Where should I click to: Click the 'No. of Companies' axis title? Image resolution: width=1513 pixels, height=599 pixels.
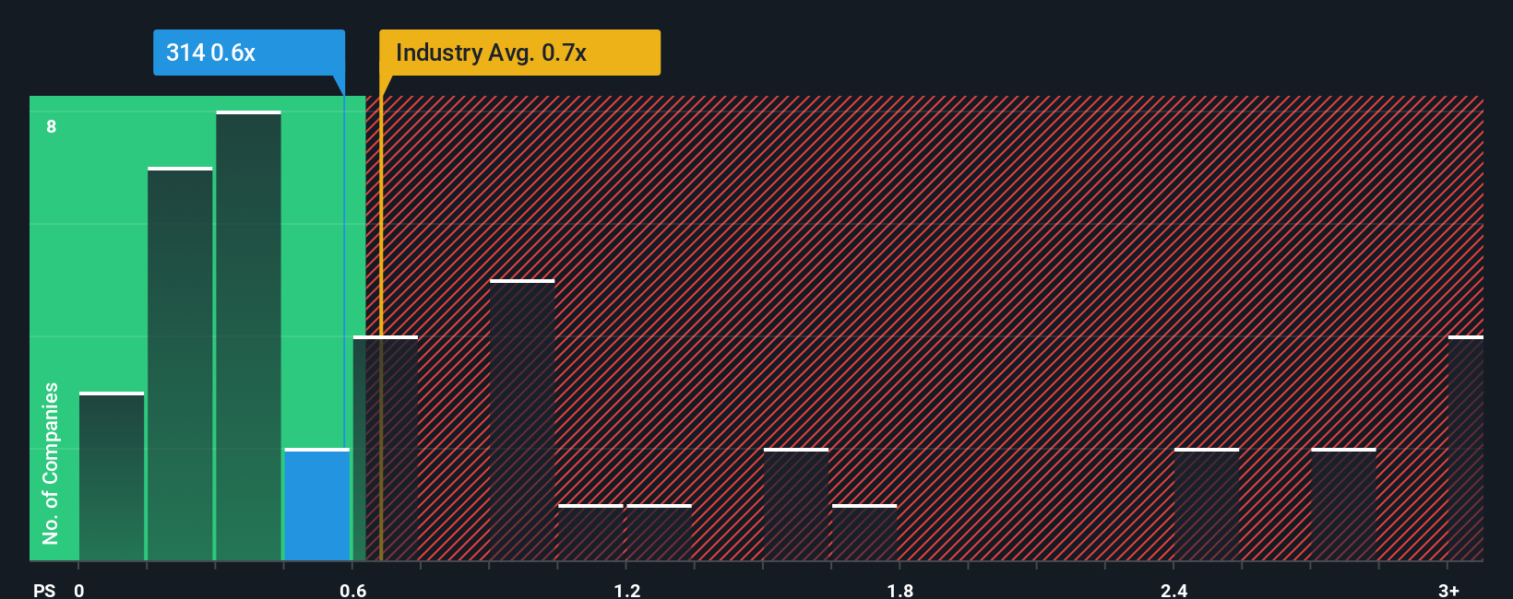(x=51, y=463)
